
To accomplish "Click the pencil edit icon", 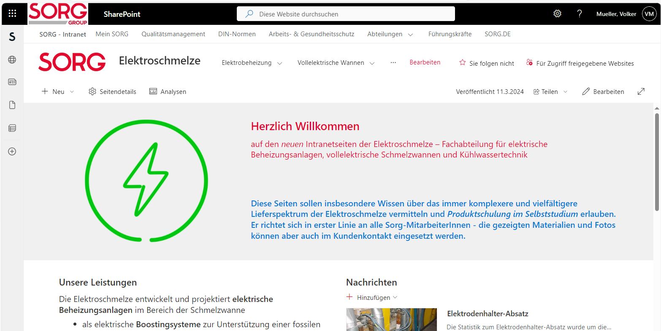I will [x=586, y=91].
